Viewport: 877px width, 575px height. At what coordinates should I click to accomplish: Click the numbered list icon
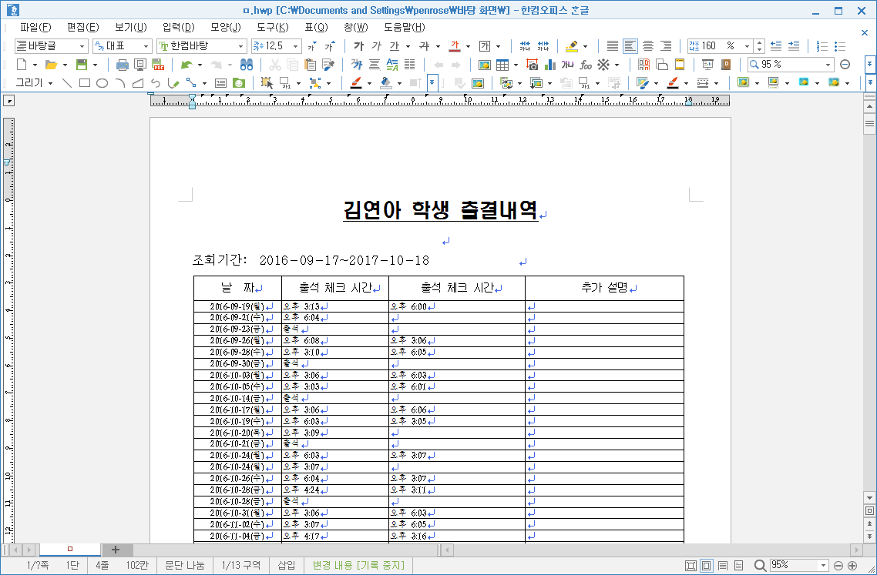[x=822, y=46]
